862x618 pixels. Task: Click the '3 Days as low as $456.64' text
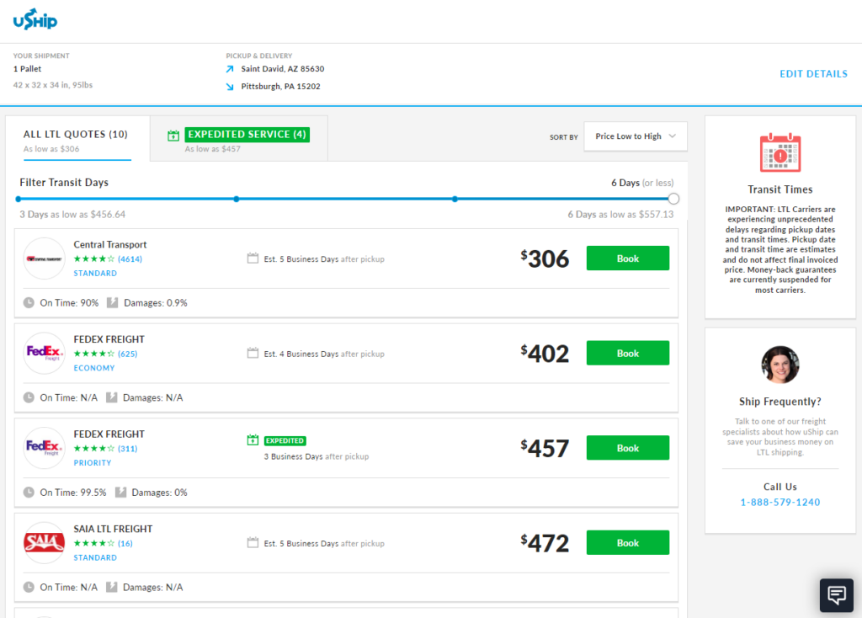[x=72, y=215]
